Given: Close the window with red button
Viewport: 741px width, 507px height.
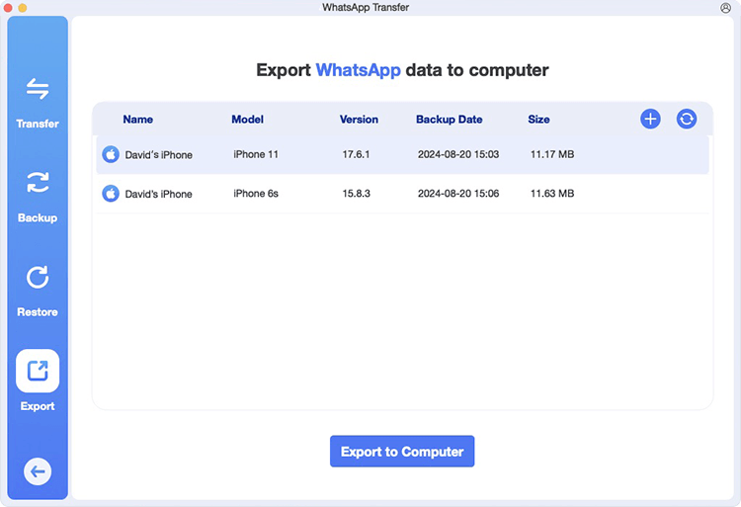Looking at the screenshot, I should 8,8.
